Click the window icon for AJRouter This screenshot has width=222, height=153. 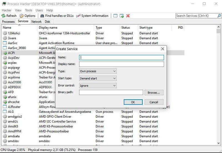[5, 107]
